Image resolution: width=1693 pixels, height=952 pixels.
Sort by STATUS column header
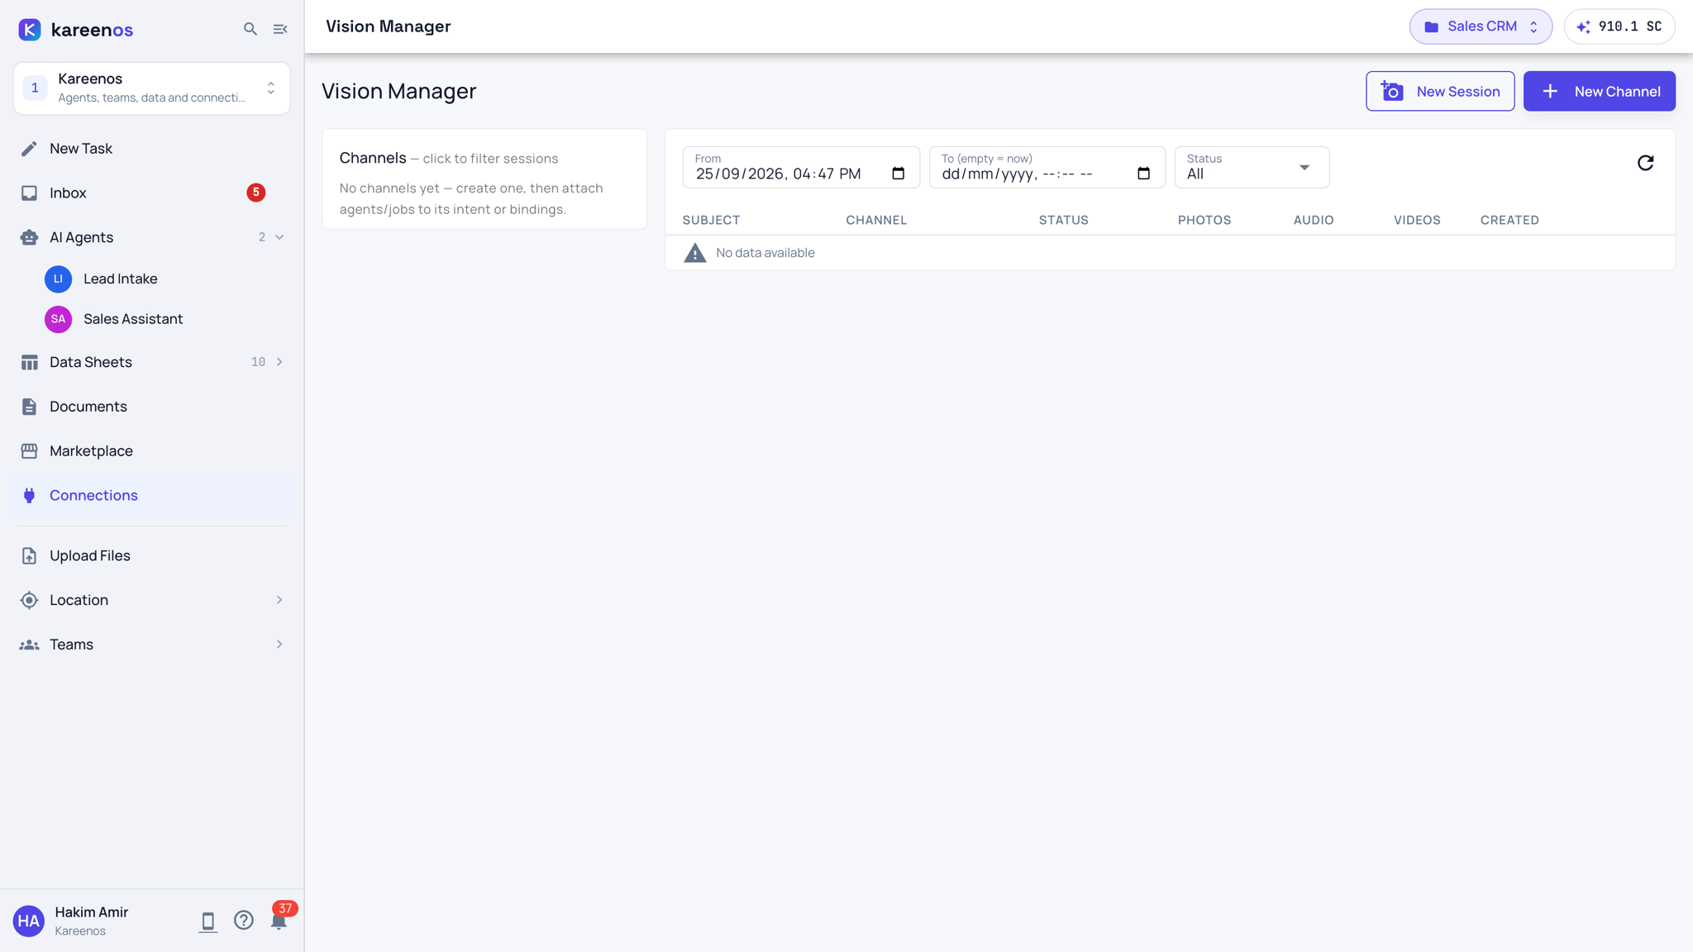[x=1063, y=220]
